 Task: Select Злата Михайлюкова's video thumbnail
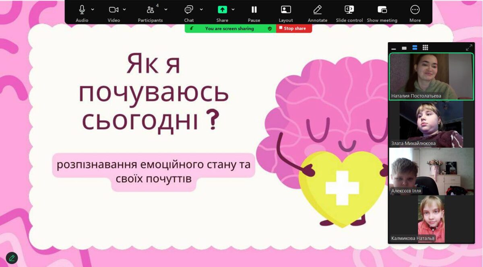pyautogui.click(x=431, y=124)
